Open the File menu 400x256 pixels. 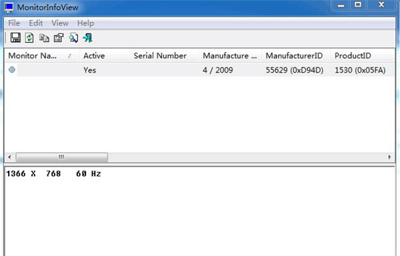pos(14,23)
